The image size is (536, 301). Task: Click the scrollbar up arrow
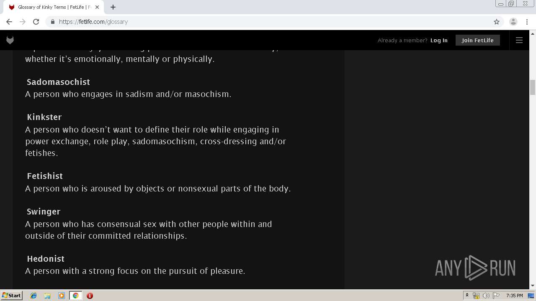533,33
